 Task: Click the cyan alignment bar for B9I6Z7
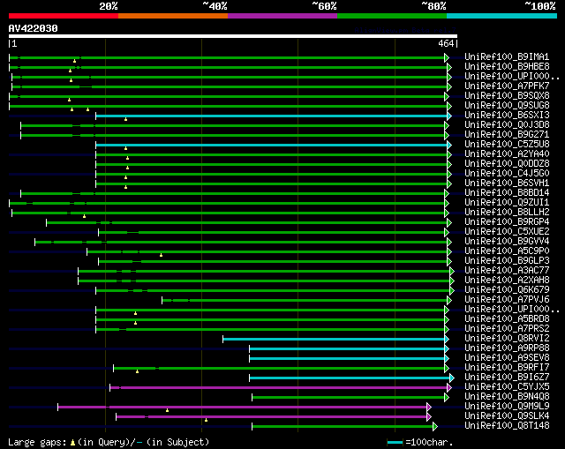(350, 378)
